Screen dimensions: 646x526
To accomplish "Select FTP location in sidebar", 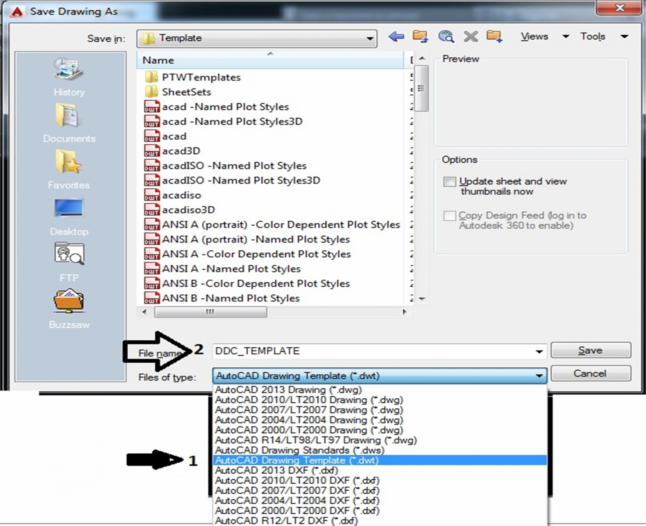I will [69, 261].
